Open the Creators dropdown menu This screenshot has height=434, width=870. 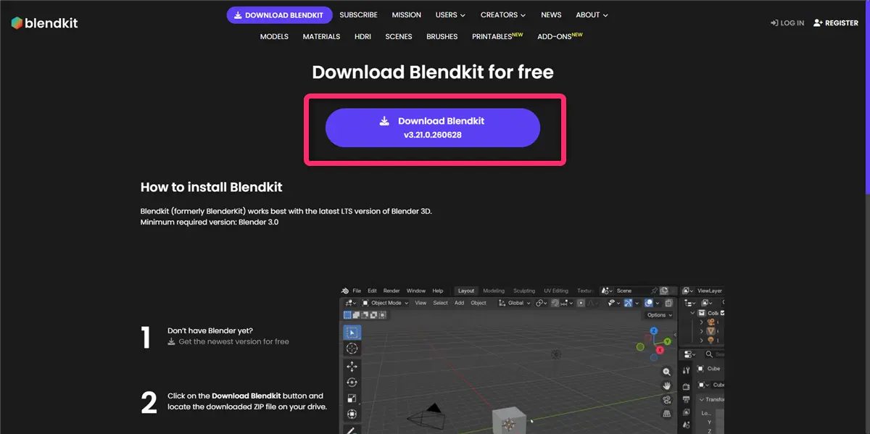click(503, 14)
